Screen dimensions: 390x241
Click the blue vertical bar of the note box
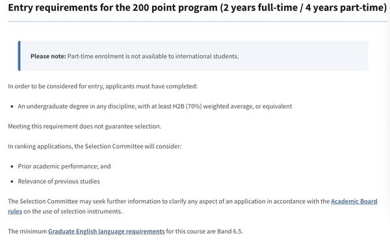click(19, 56)
